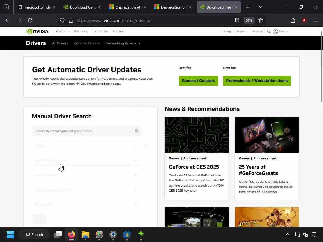Reload the current page

coord(30,20)
